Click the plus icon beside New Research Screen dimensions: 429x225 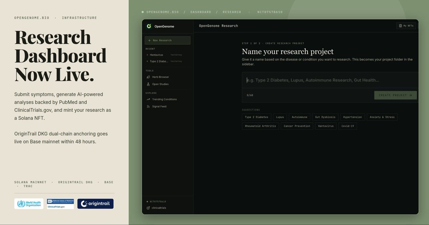click(149, 40)
